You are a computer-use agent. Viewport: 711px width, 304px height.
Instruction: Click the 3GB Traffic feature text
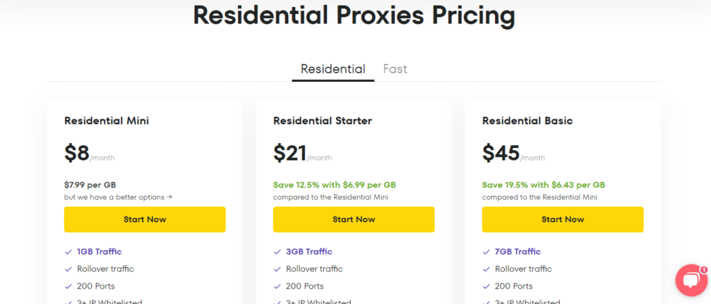[309, 252]
